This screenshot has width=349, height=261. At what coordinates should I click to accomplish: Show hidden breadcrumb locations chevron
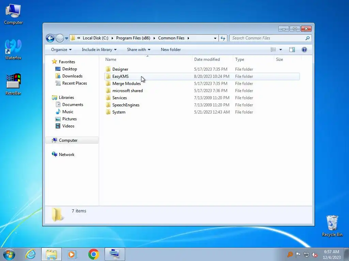[79, 38]
